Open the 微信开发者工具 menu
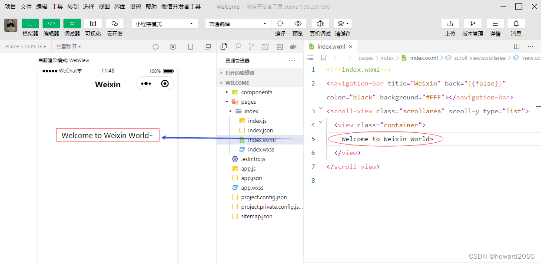Viewport: 541px width, 263px height. click(x=181, y=7)
